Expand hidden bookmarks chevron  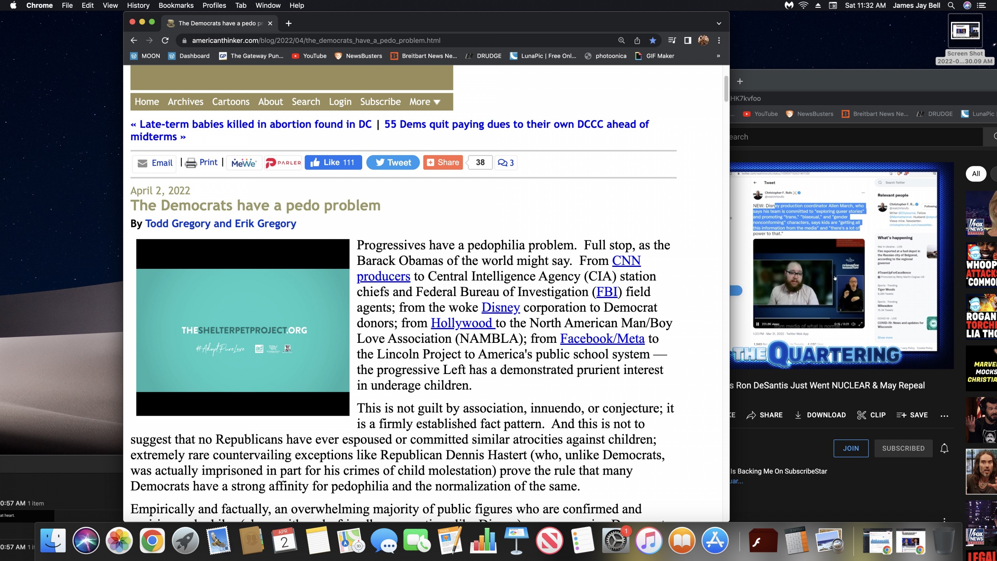719,56
